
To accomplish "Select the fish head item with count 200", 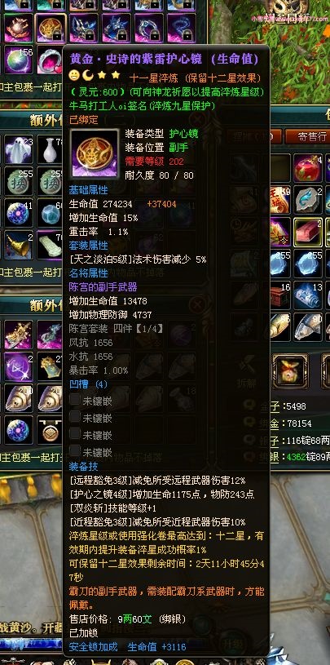I will coord(19,398).
